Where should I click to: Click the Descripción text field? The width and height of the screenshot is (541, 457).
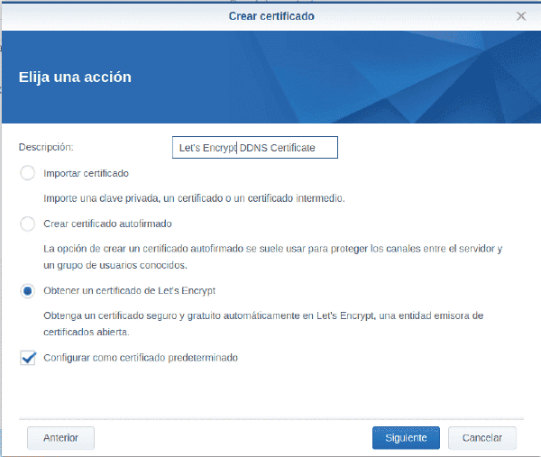point(255,148)
